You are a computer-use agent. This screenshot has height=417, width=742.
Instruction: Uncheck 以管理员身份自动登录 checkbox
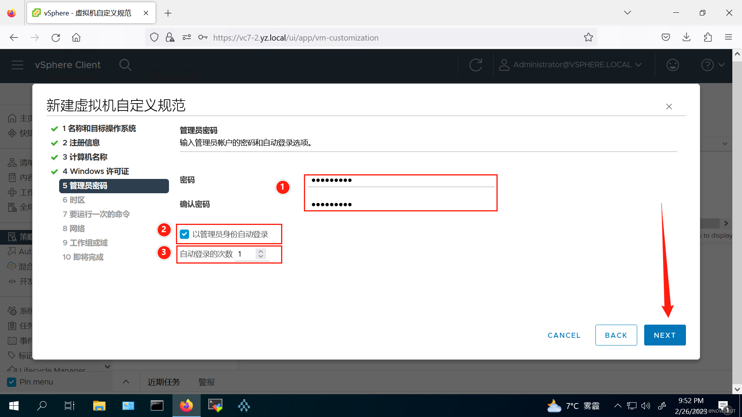pos(184,234)
